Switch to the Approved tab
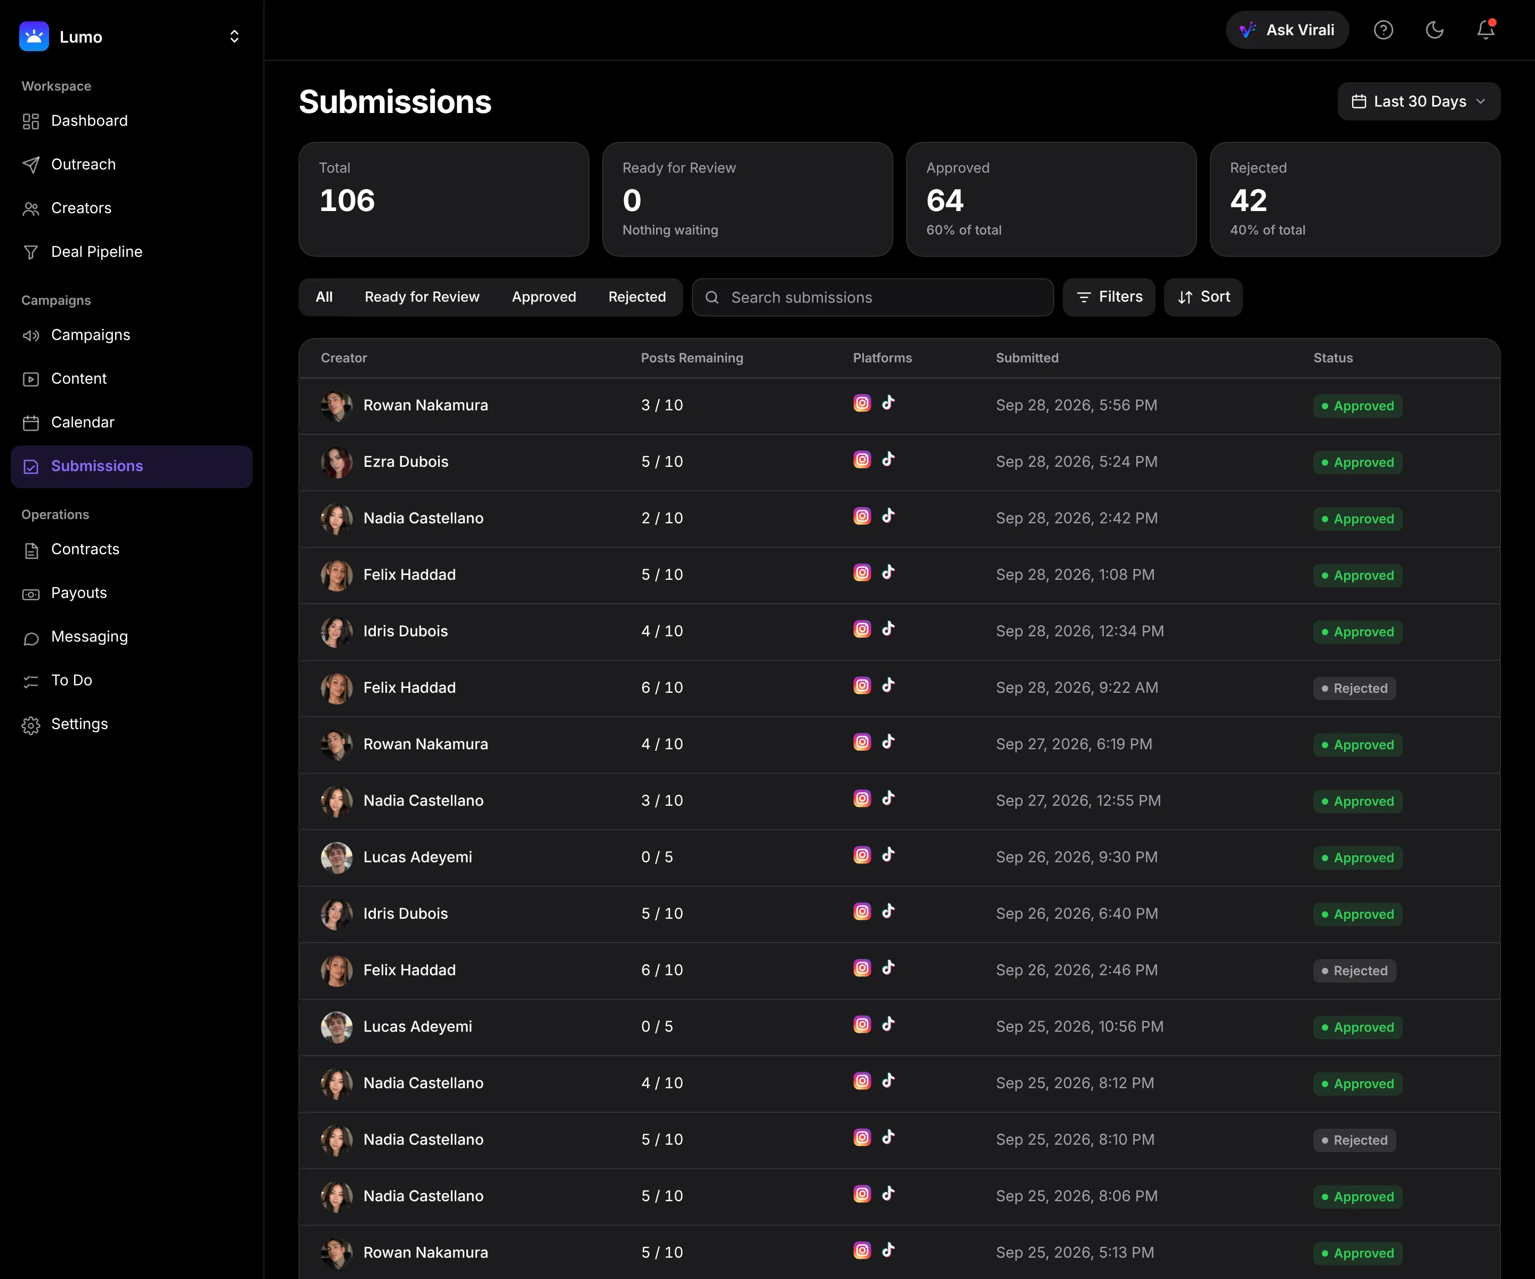The image size is (1535, 1279). pos(544,297)
